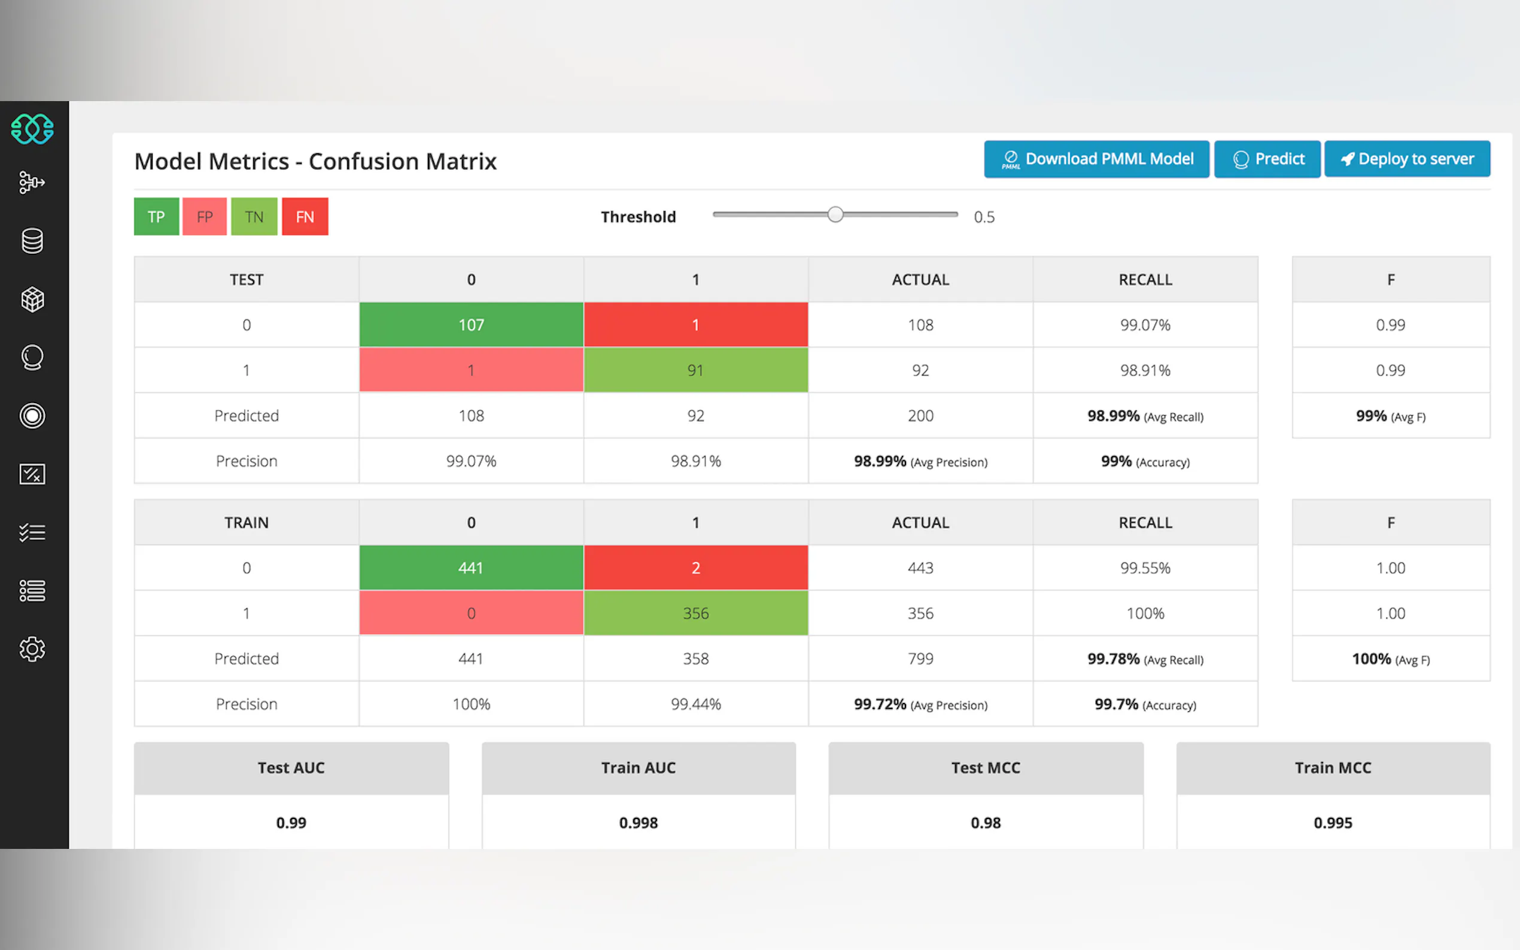Screen dimensions: 1520x950
Task: Open the settings gear sidebar icon
Action: (32, 649)
